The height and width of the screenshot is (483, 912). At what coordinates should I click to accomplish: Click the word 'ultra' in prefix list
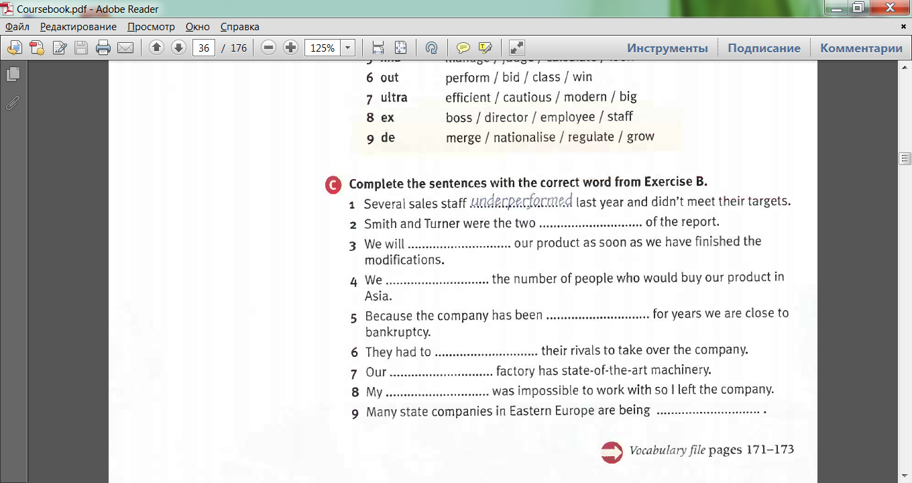tap(394, 97)
